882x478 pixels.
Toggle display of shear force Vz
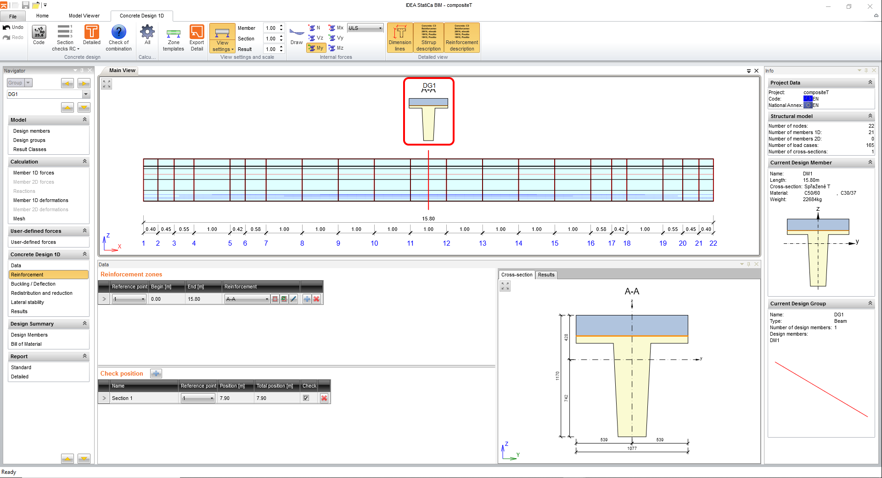(x=315, y=38)
